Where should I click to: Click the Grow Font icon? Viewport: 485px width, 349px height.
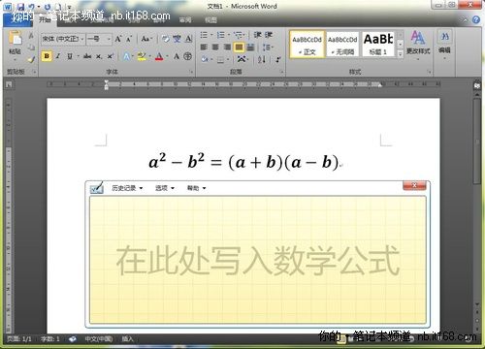tap(118, 39)
